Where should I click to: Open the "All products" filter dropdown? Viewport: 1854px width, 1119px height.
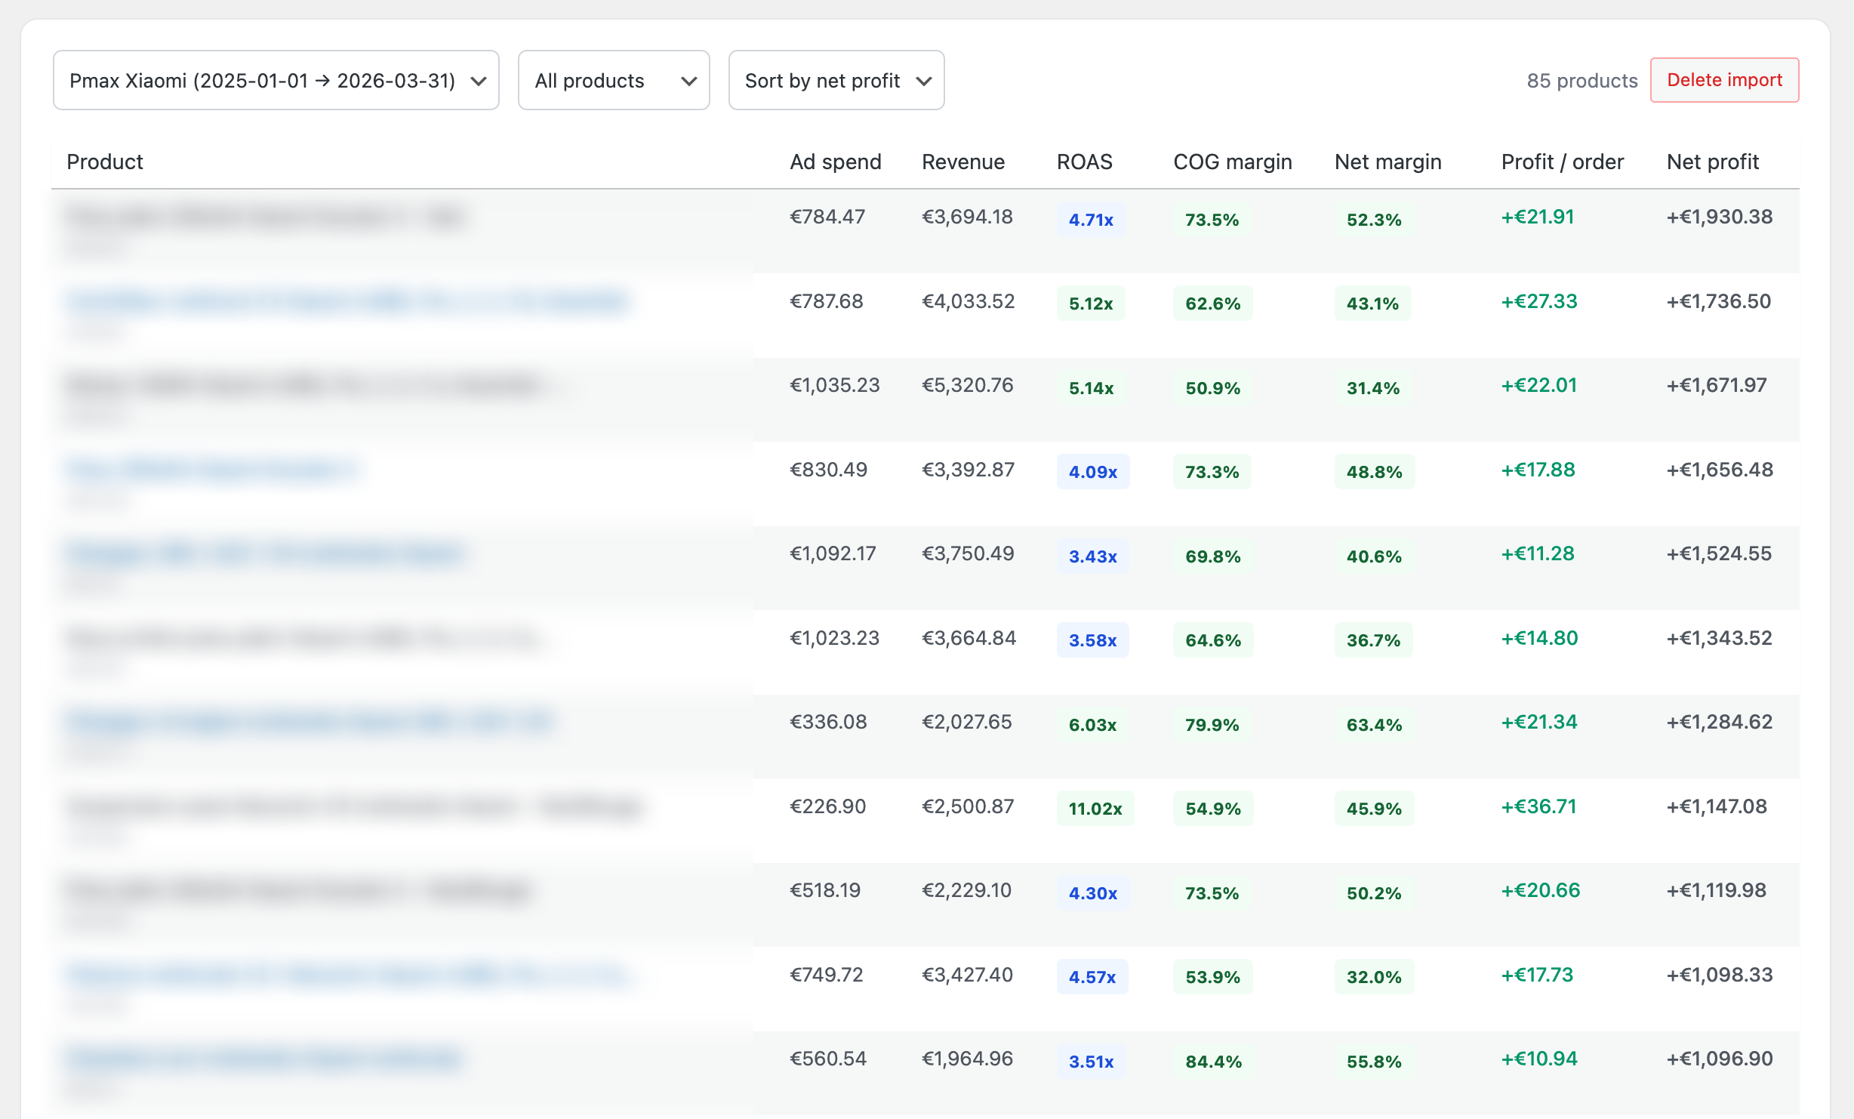click(x=613, y=80)
